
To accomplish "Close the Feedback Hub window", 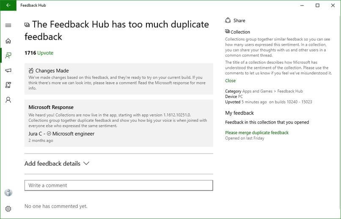I will click(333, 5).
